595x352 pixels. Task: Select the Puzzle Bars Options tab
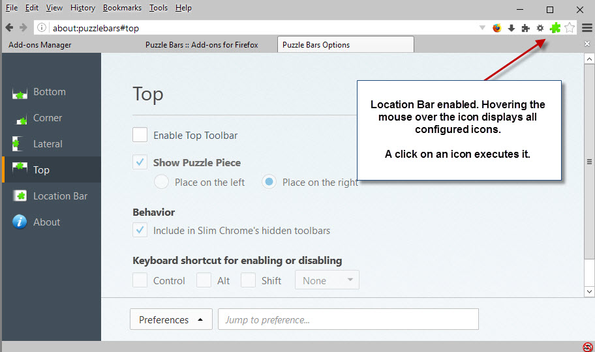tap(345, 45)
